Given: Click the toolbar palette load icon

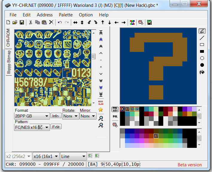Looking at the screenshot, I should pyautogui.click(x=141, y=23).
